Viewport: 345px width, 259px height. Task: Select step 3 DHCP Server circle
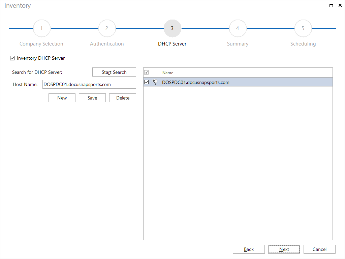(x=172, y=28)
